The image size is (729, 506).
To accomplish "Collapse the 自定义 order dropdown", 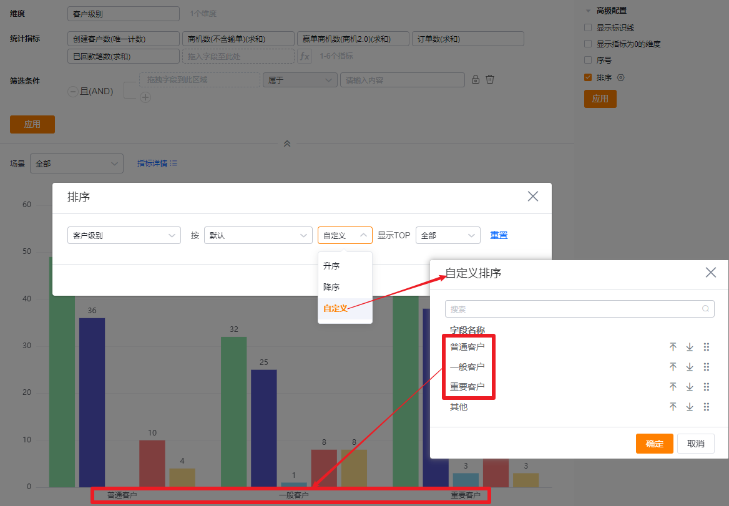I will pos(345,235).
